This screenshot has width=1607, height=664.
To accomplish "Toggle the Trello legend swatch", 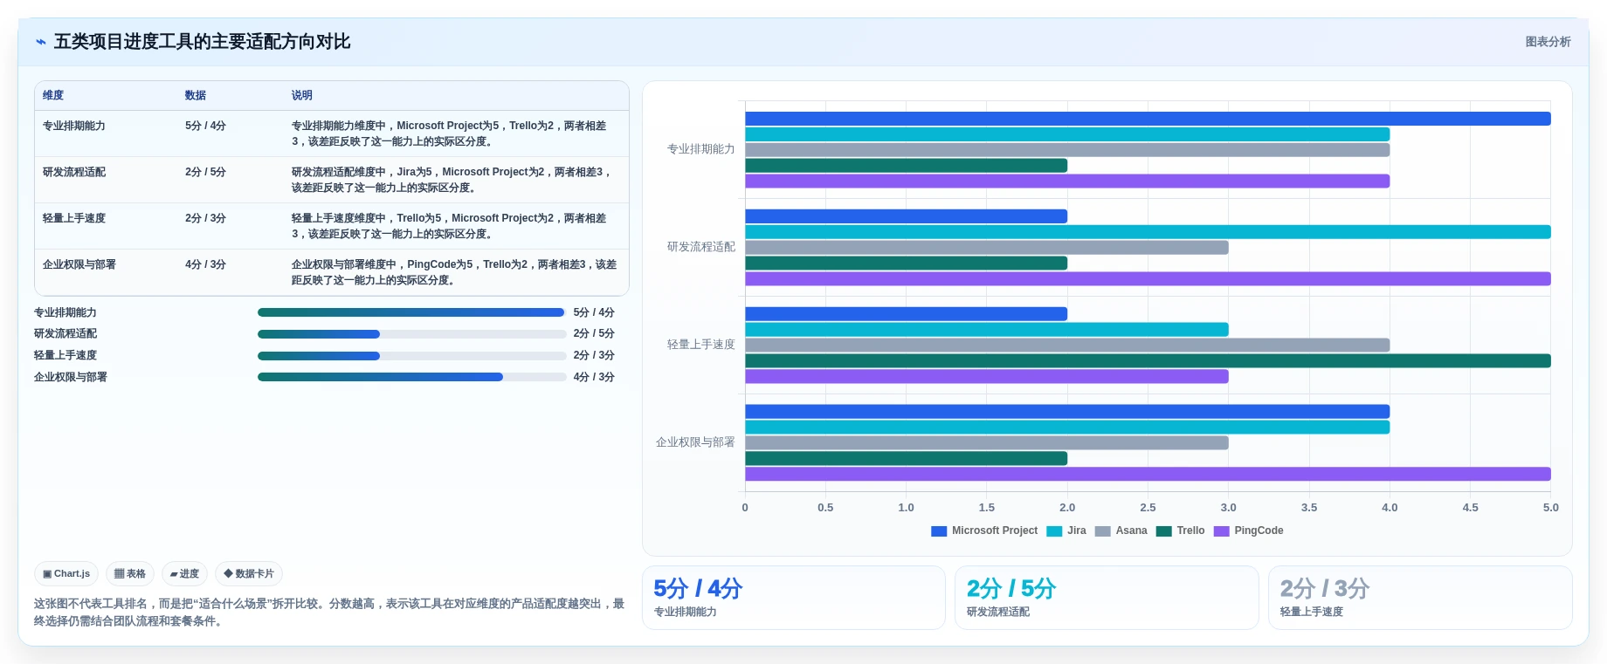I will point(1163,531).
